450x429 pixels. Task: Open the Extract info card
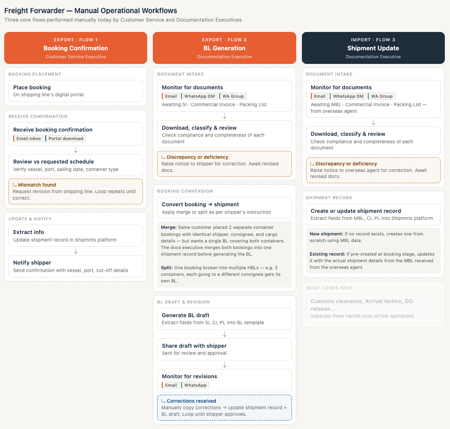(76, 235)
